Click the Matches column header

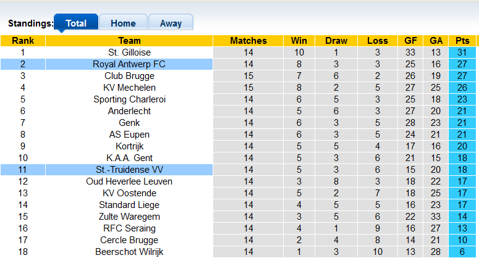coord(248,41)
